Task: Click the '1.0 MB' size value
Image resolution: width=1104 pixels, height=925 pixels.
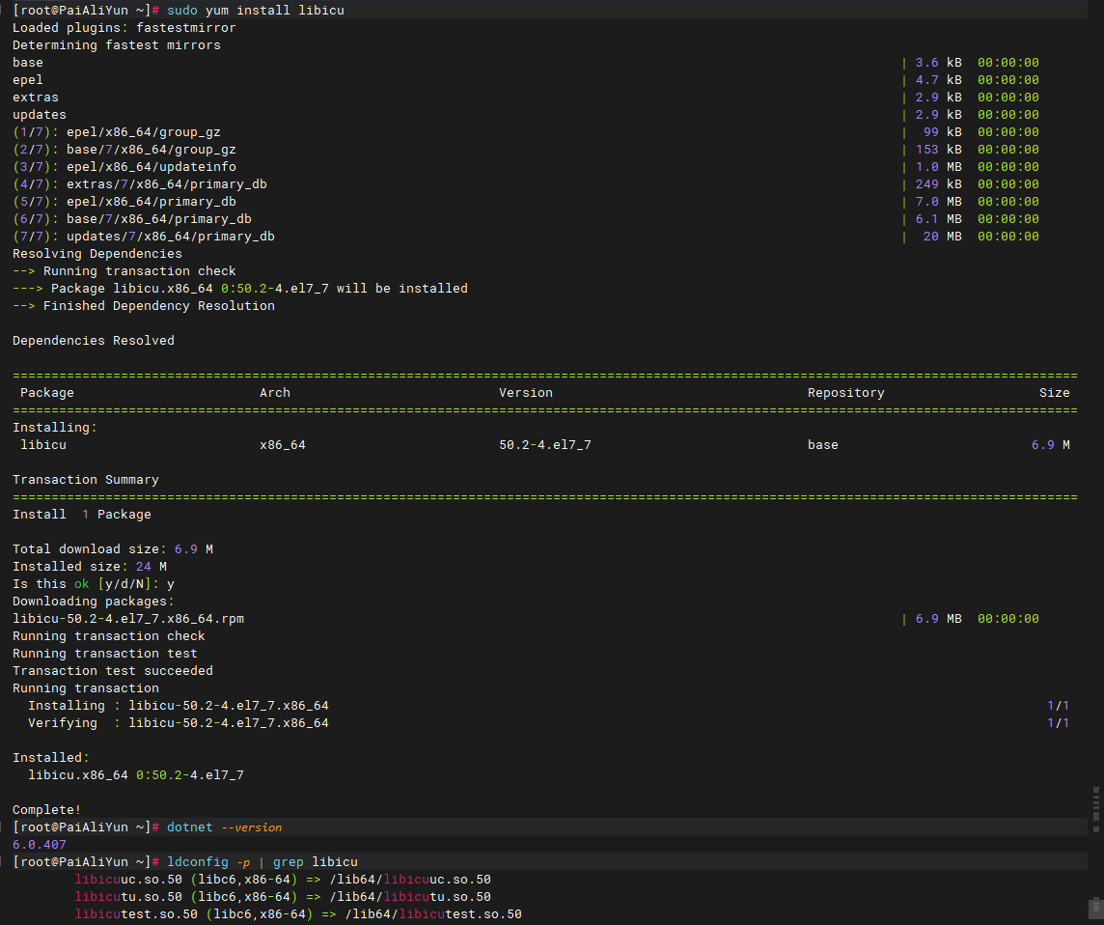Action: (x=939, y=166)
